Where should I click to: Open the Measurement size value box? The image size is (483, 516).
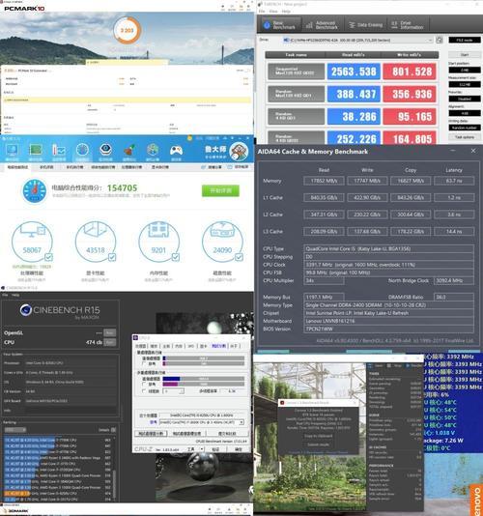(x=465, y=85)
